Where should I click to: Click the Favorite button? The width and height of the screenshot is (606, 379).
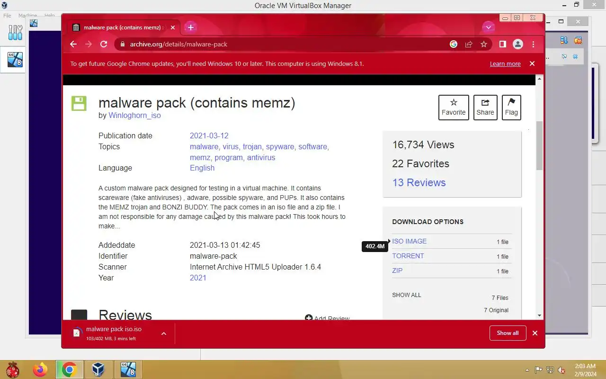coord(454,108)
